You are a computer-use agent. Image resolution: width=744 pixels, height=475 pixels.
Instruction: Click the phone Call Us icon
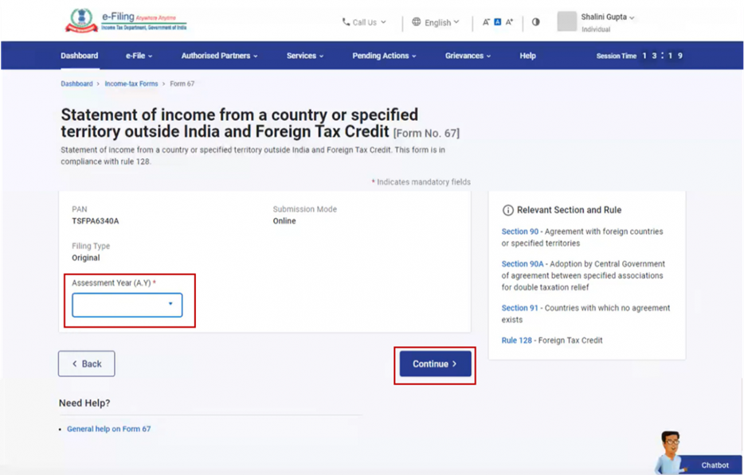pyautogui.click(x=346, y=22)
